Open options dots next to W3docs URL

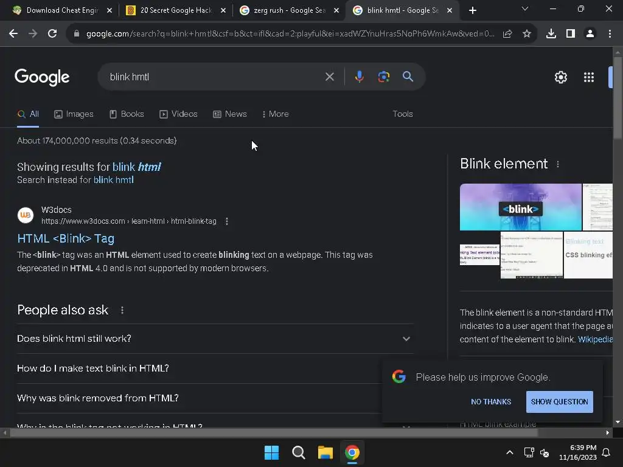tap(226, 221)
